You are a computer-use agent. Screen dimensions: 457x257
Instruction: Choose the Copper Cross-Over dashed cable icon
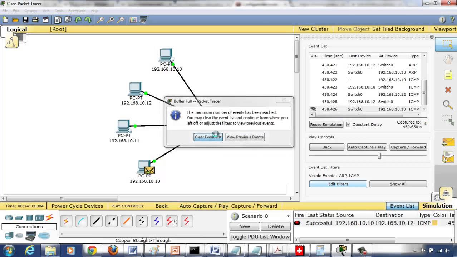[111, 221]
